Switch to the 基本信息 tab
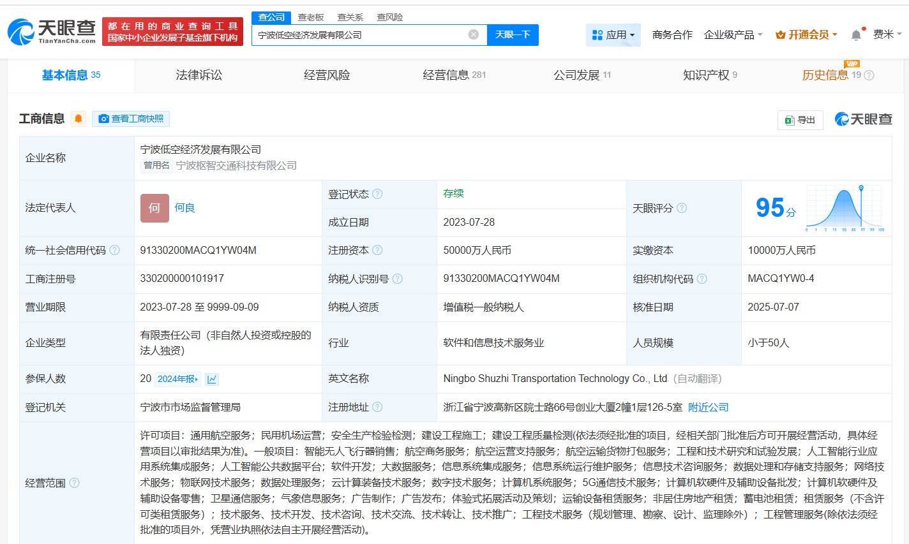Screen dimensions: 909x544 click(x=71, y=75)
